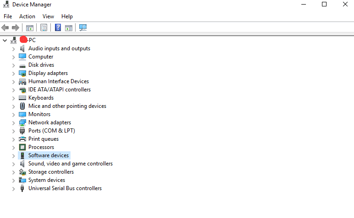This screenshot has width=354, height=218.
Task: Open the View menu
Action: click(x=48, y=16)
